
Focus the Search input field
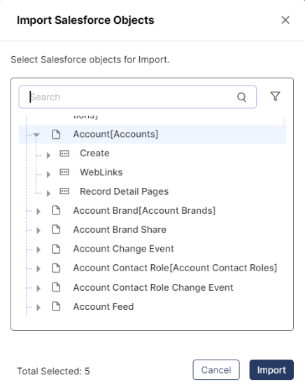[138, 97]
